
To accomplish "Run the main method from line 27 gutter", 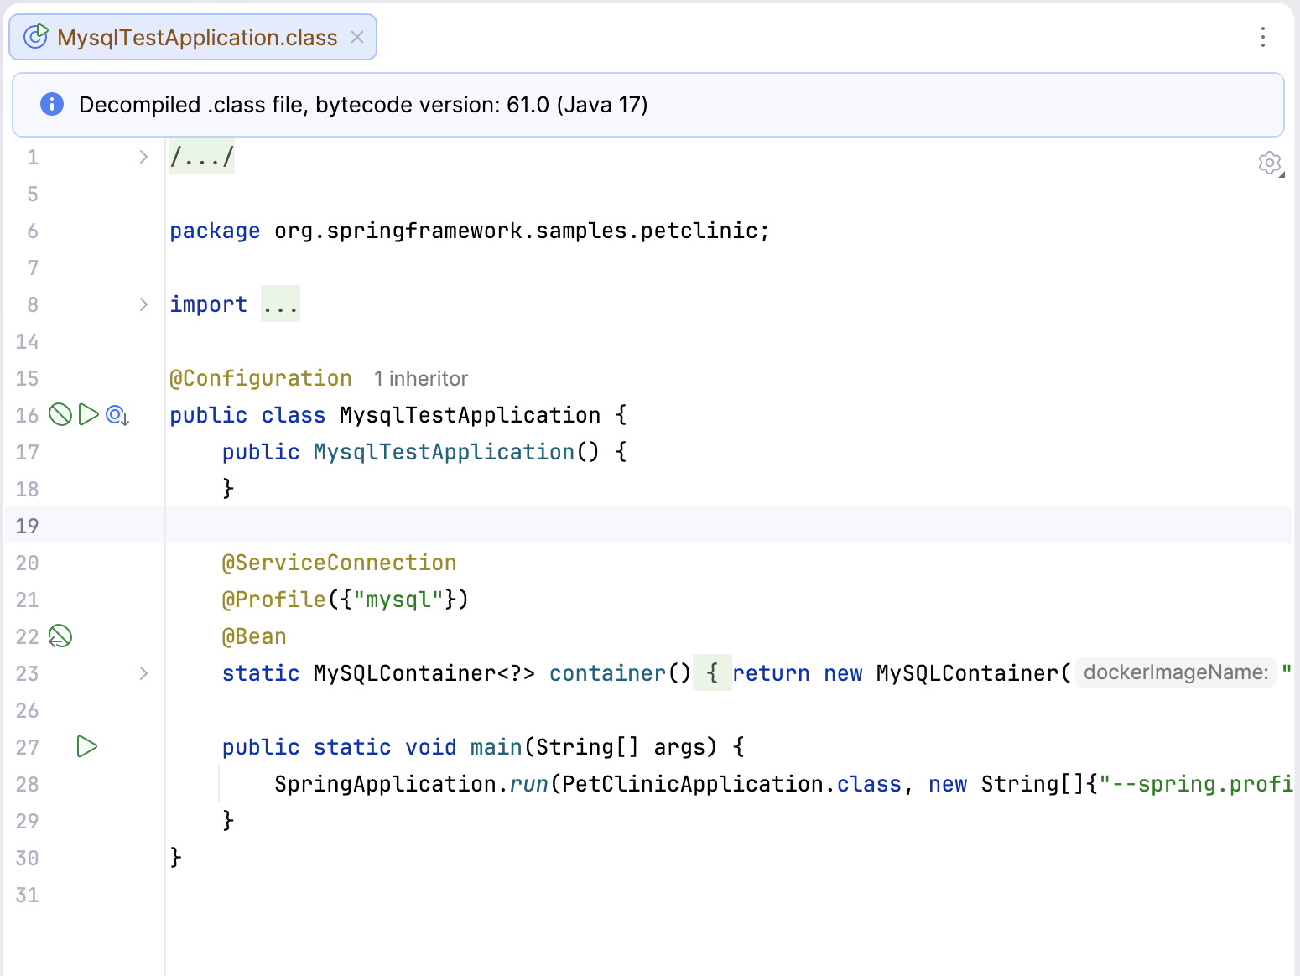I will click(x=87, y=746).
